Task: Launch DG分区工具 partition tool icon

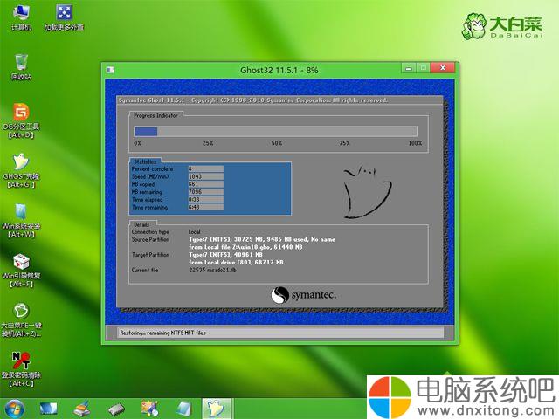Action: pyautogui.click(x=21, y=120)
